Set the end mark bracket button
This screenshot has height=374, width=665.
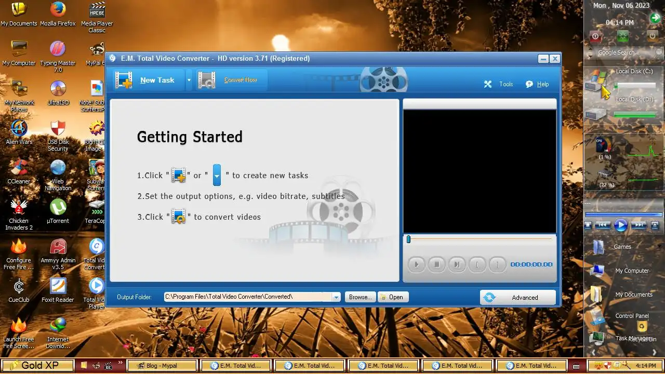[x=497, y=264]
